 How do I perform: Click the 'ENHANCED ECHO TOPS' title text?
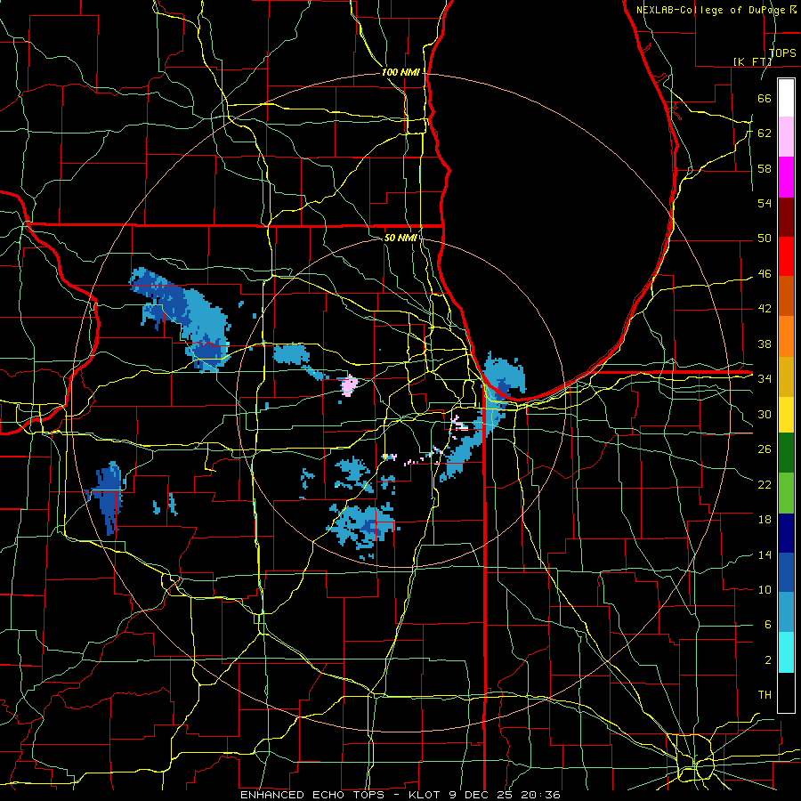pos(312,795)
